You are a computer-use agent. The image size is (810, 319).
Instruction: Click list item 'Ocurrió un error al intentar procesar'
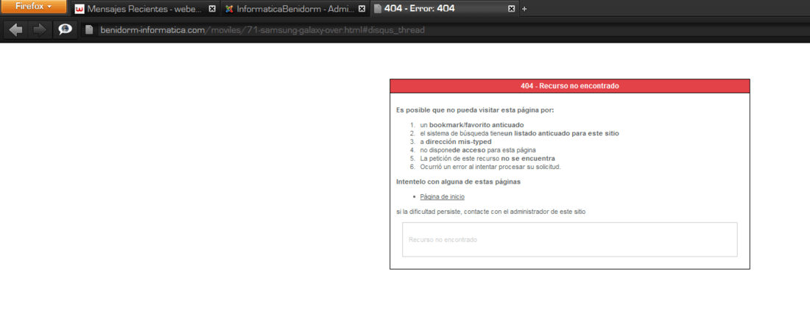(490, 167)
